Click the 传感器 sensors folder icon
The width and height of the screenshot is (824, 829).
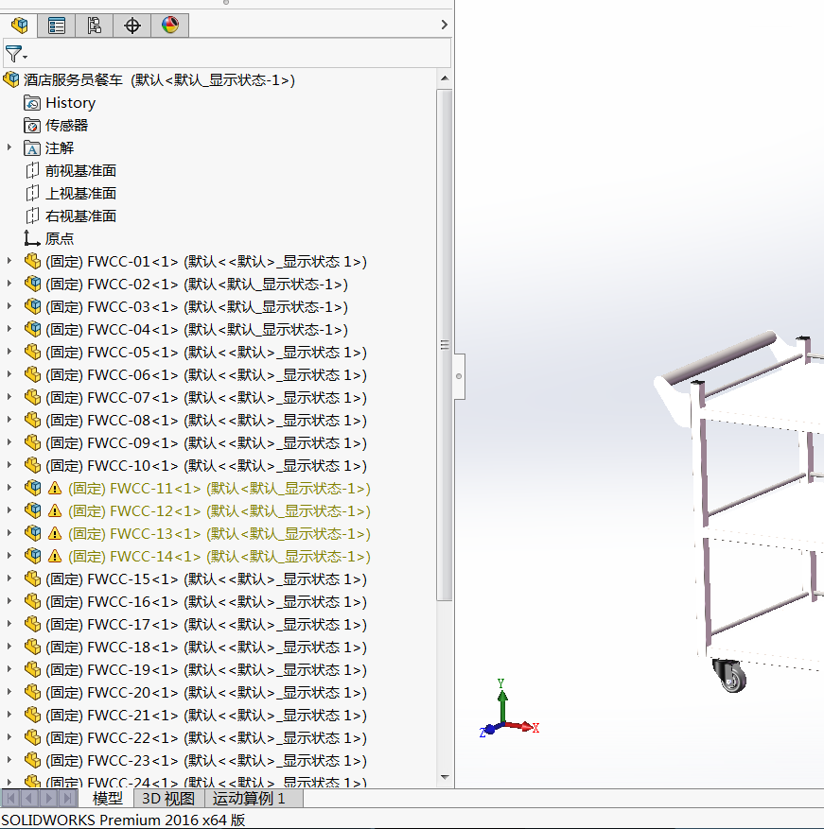32,126
